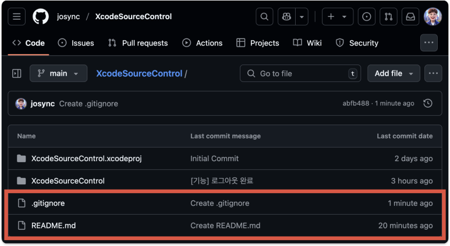Click folder icon of XcodeSourceControl.xcodeproj
Screen dimensions: 450x246
tap(21, 158)
